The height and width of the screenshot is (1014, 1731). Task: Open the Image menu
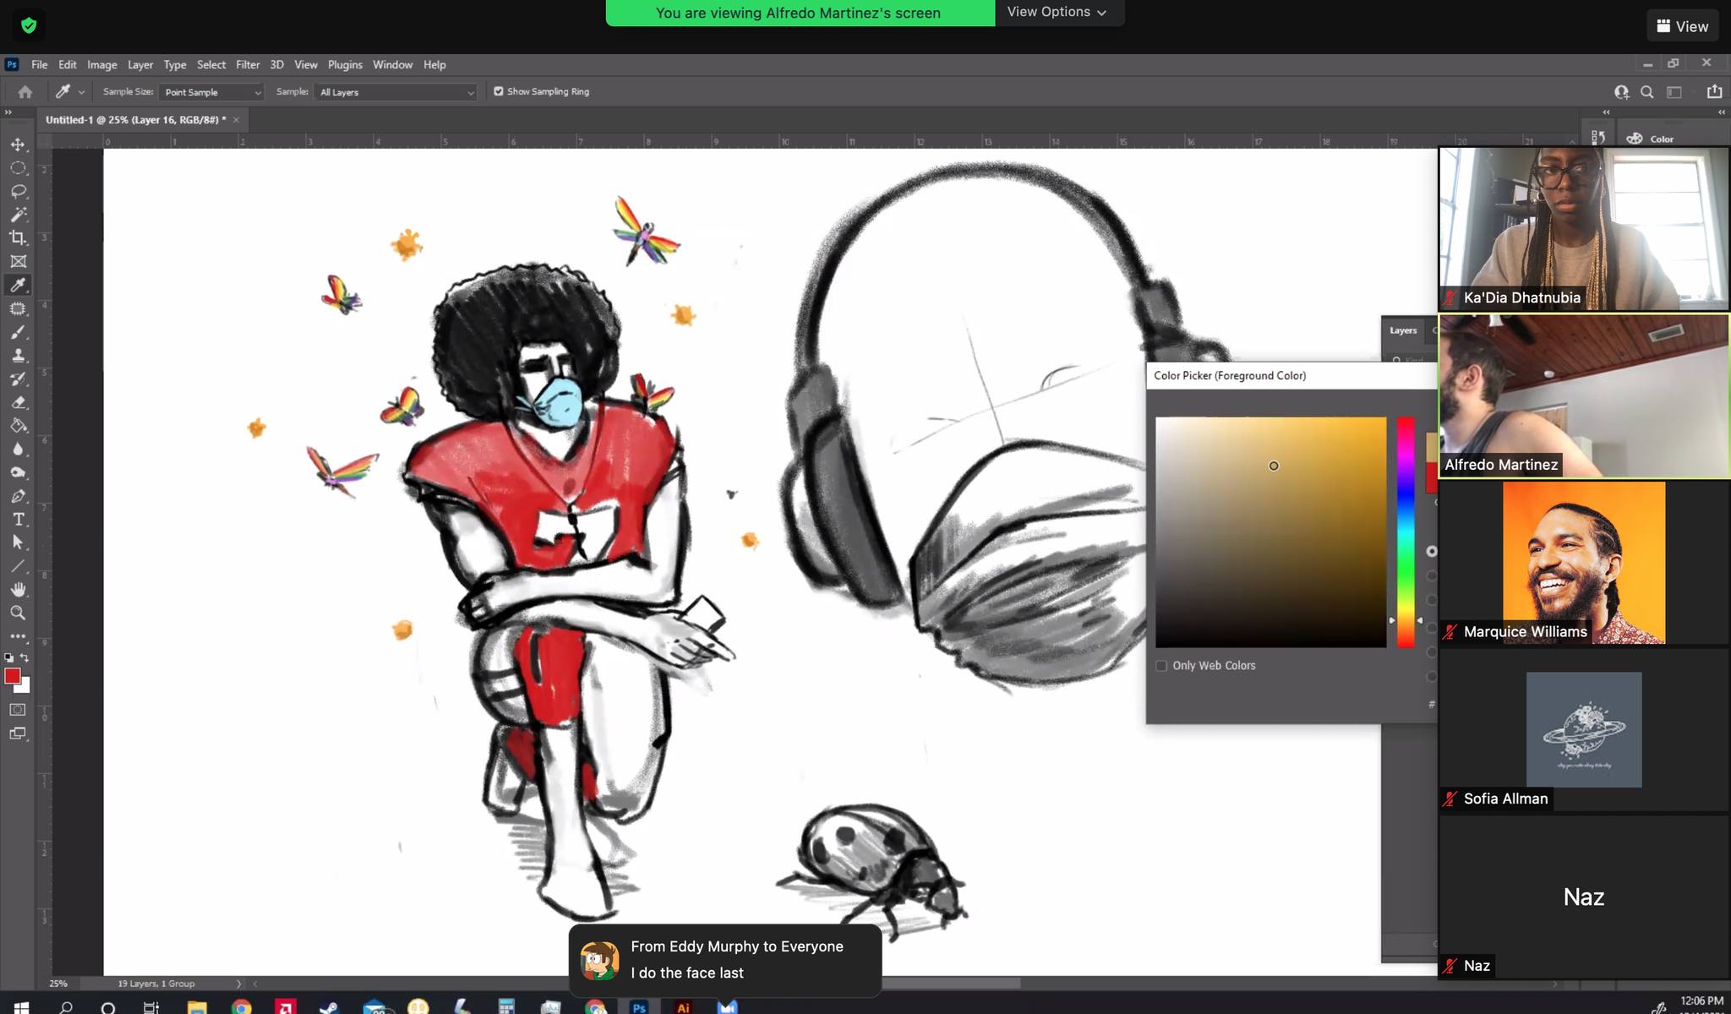(x=102, y=64)
